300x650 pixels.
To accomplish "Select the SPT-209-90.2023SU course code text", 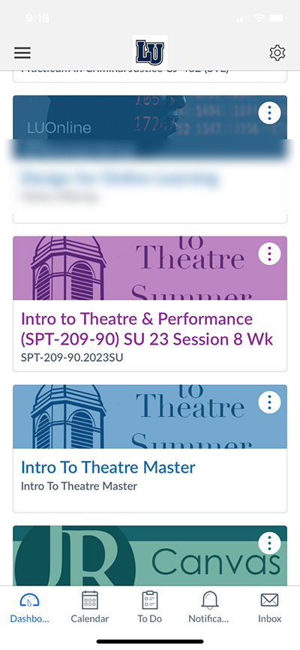I will pos(72,357).
